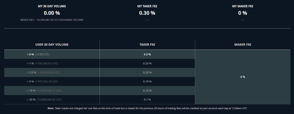Click the TAKER FEE column header
Screen dimensions: 294x114
pos(147,45)
